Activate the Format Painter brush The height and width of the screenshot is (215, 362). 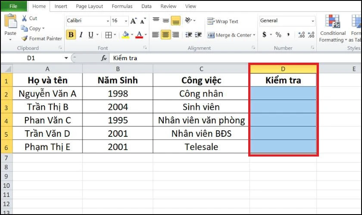point(25,38)
